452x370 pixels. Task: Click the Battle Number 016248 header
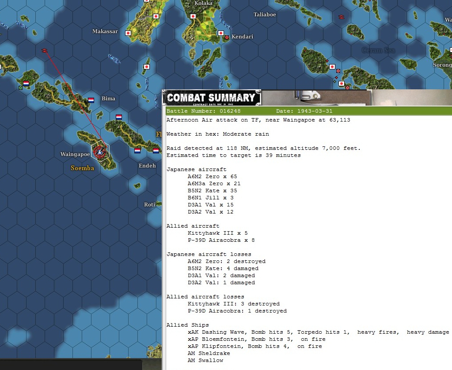[x=204, y=111]
